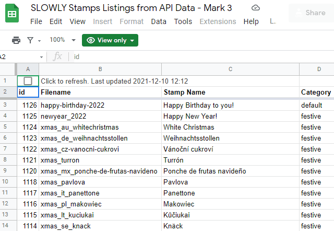Click the name box cell reference field
Viewport: 334px width, 231px height.
19,57
